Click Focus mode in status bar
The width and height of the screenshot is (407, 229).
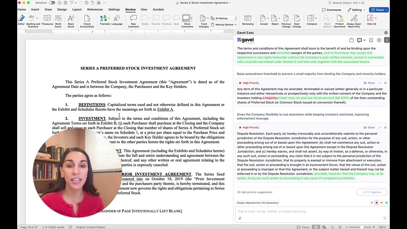(x=303, y=227)
